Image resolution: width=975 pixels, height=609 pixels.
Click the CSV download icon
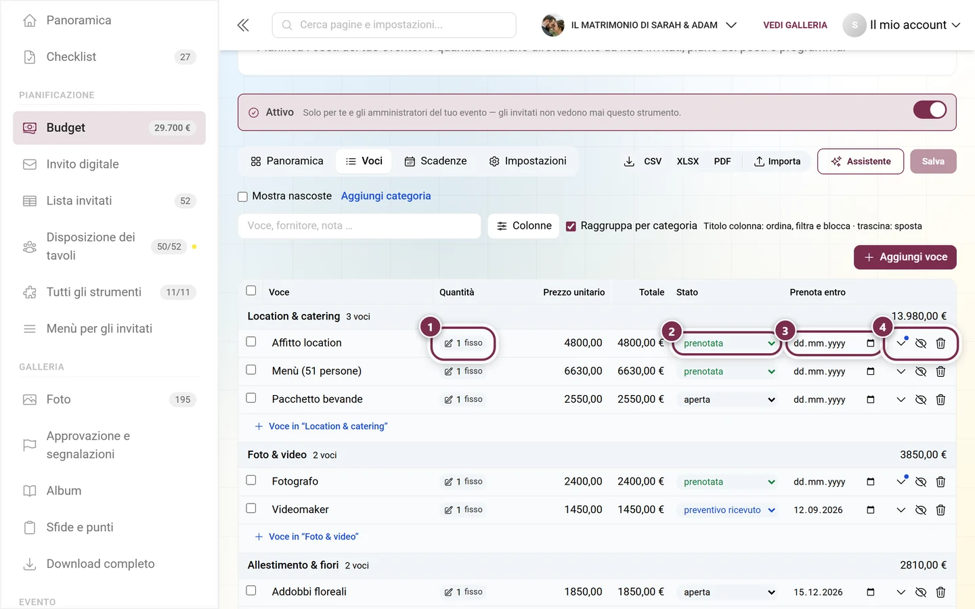coord(629,161)
